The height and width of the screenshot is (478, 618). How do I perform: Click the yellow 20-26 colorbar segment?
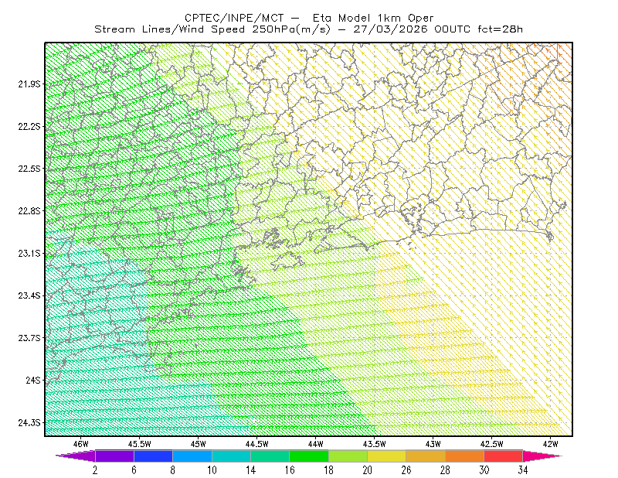coord(387,456)
